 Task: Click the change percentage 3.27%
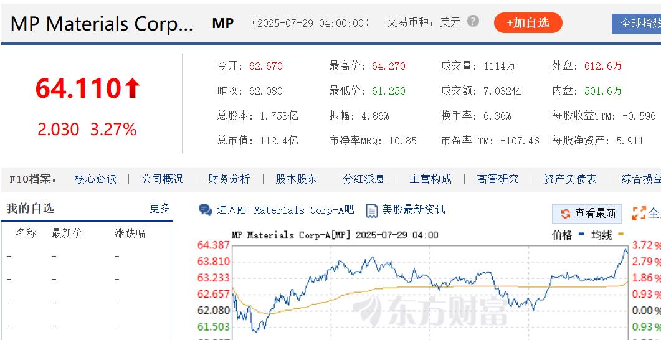click(x=113, y=130)
